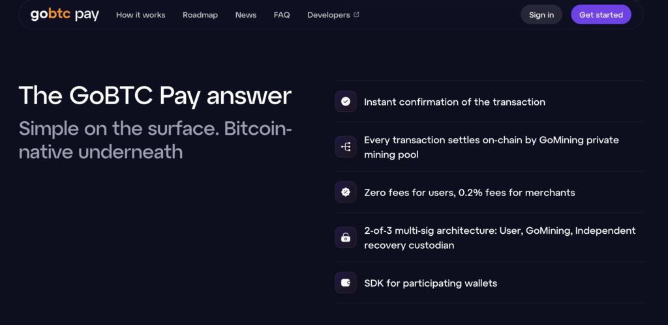Open the How it works page
The image size is (668, 325).
141,15
